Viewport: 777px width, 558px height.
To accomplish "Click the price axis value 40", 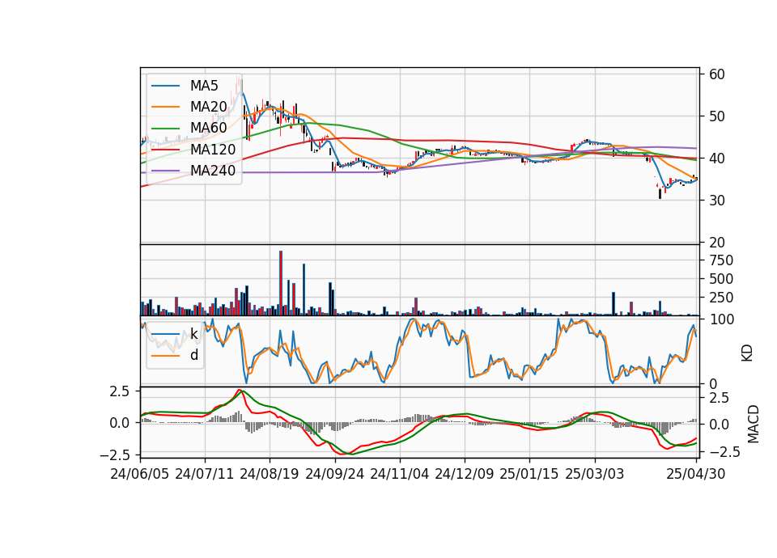I will pos(717,159).
